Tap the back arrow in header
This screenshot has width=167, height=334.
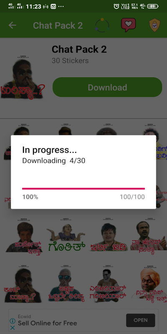[13, 25]
